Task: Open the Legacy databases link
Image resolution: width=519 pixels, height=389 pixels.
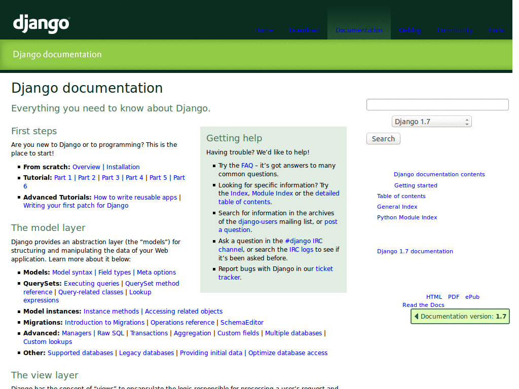Action: point(146,353)
